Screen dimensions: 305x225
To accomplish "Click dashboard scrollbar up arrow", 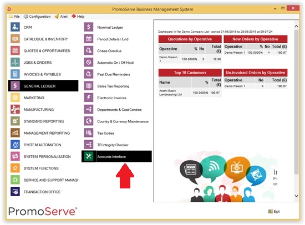I will pyautogui.click(x=296, y=26).
